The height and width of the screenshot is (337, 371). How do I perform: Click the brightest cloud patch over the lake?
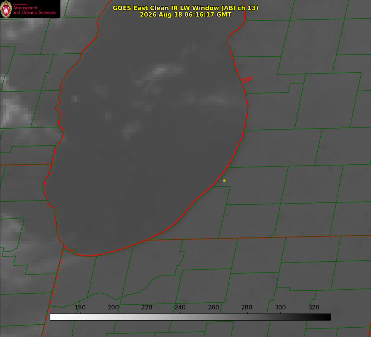160,70
